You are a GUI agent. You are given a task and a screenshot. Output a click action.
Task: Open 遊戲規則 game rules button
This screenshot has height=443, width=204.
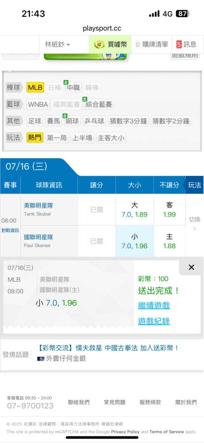tap(185, 55)
